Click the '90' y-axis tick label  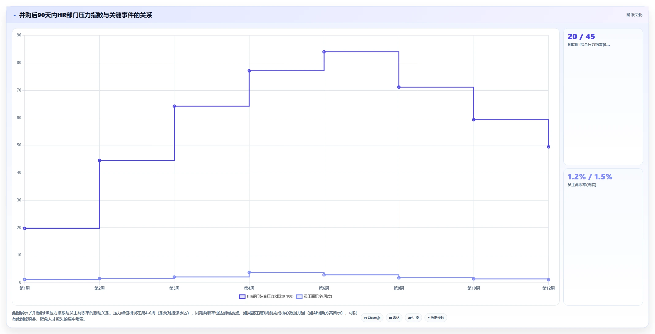pos(19,35)
